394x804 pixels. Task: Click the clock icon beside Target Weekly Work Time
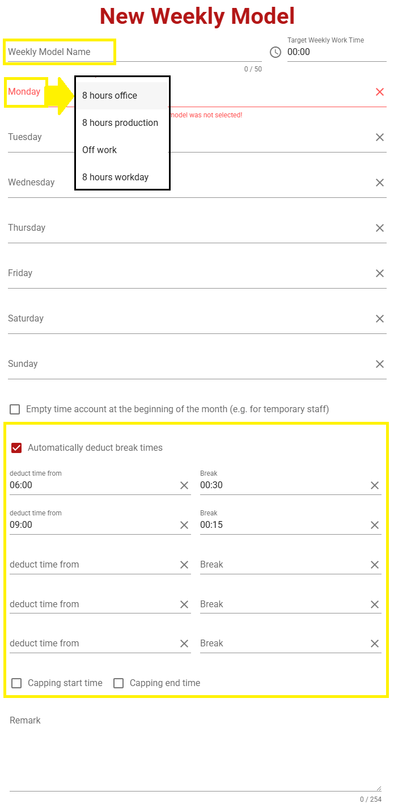[275, 52]
